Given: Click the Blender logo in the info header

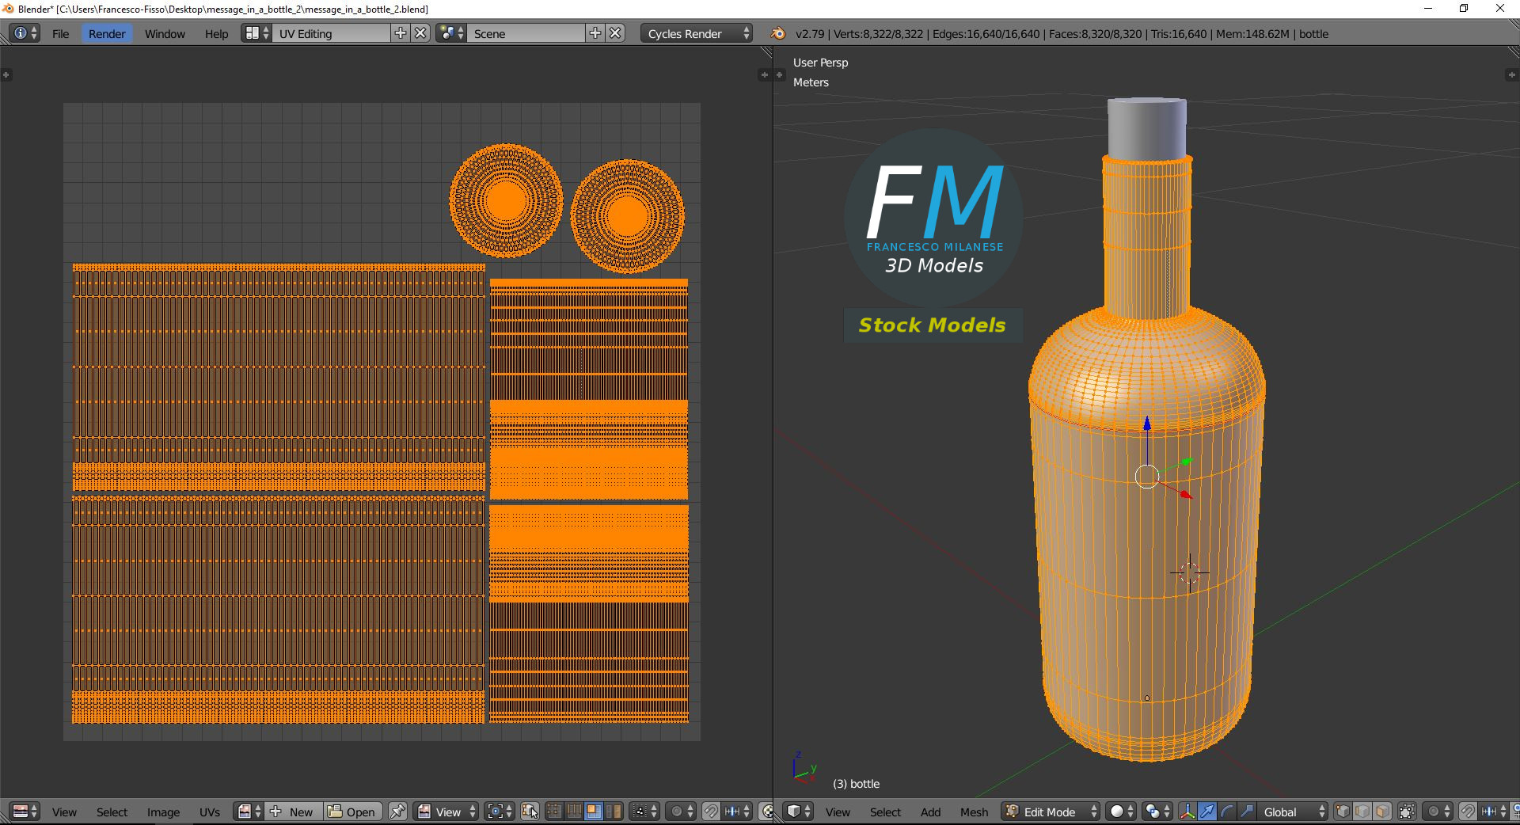Looking at the screenshot, I should (x=778, y=33).
